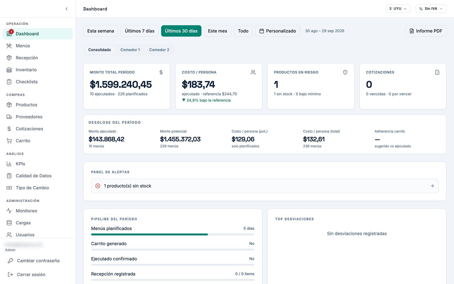This screenshot has width=454, height=284.
Task: Click the Usuarios people icon
Action: click(x=9, y=235)
